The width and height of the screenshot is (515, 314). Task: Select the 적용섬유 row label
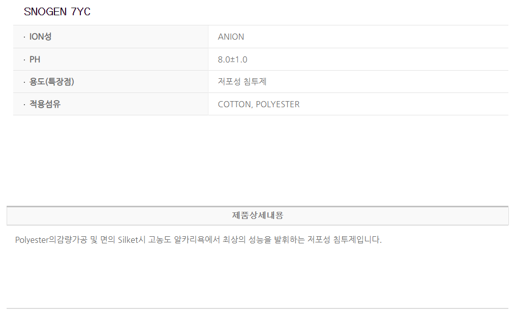coord(45,104)
